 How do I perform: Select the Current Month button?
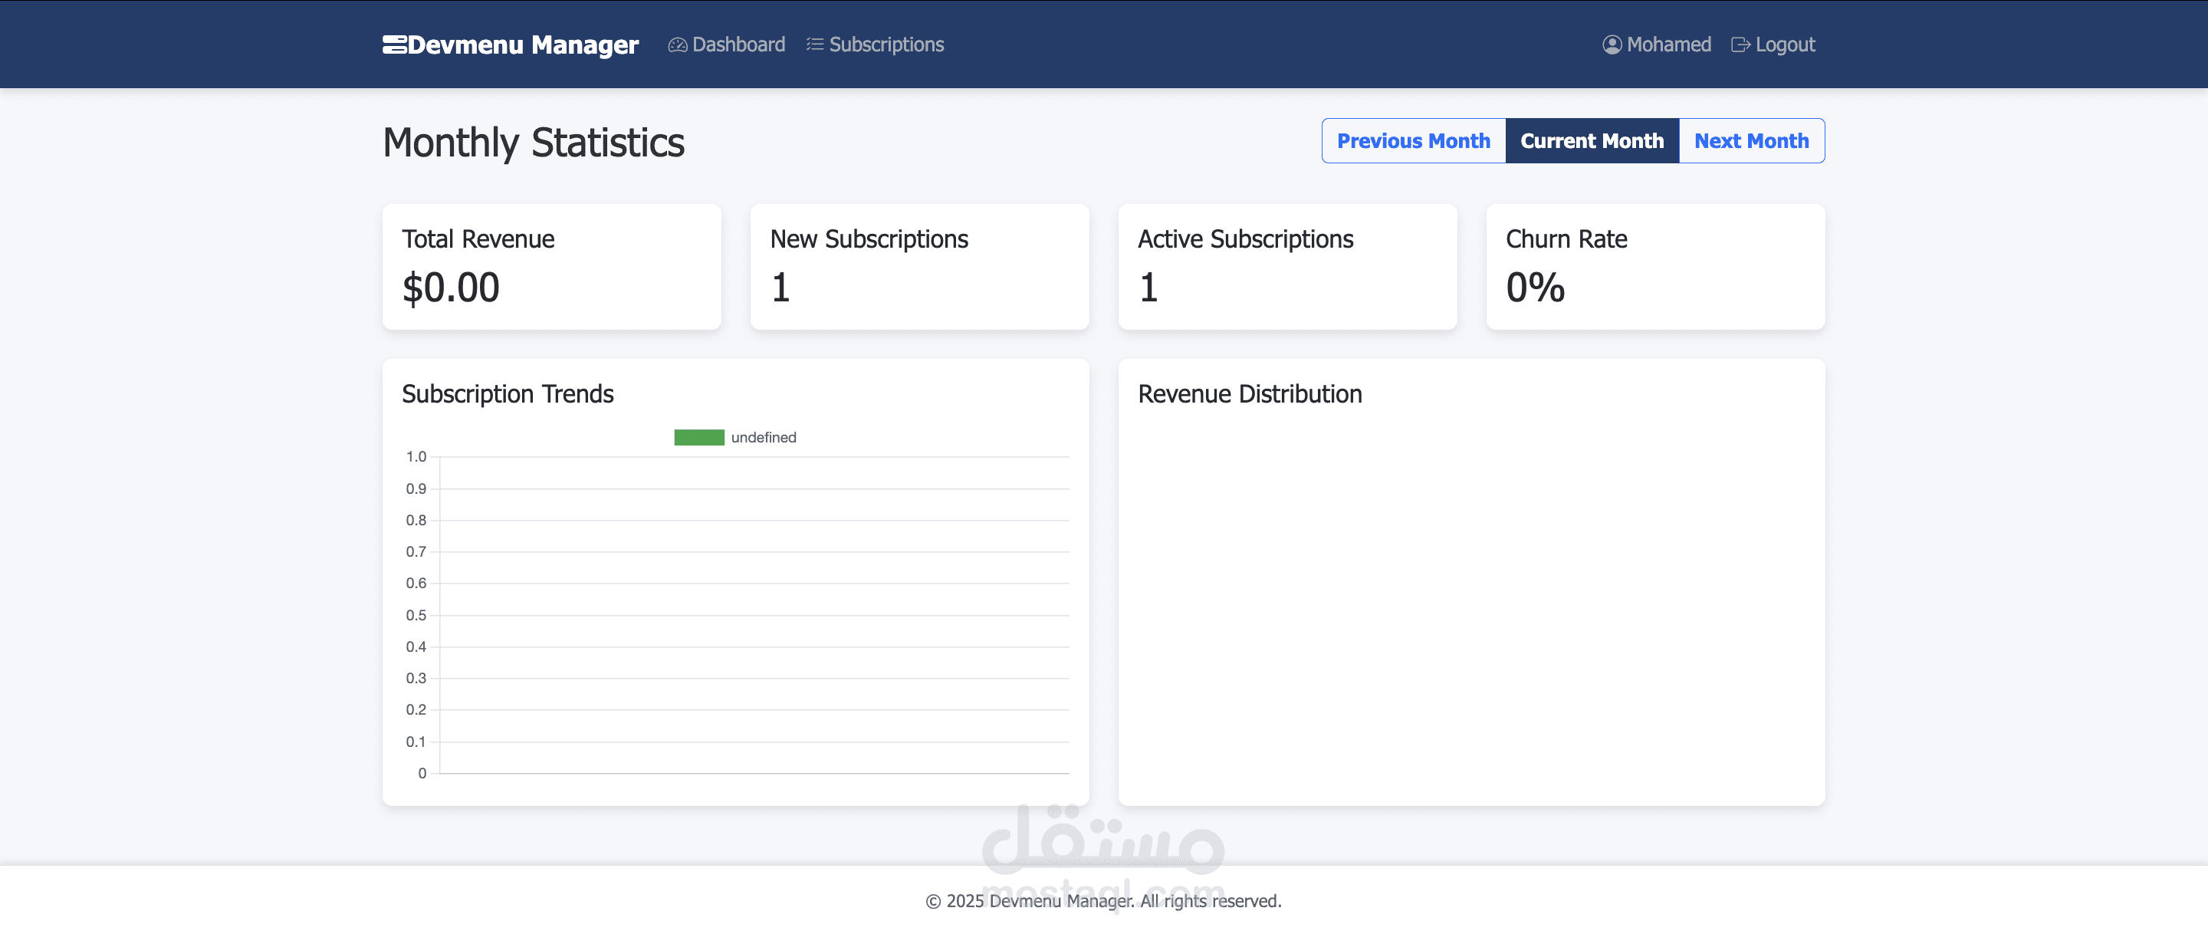(1592, 140)
